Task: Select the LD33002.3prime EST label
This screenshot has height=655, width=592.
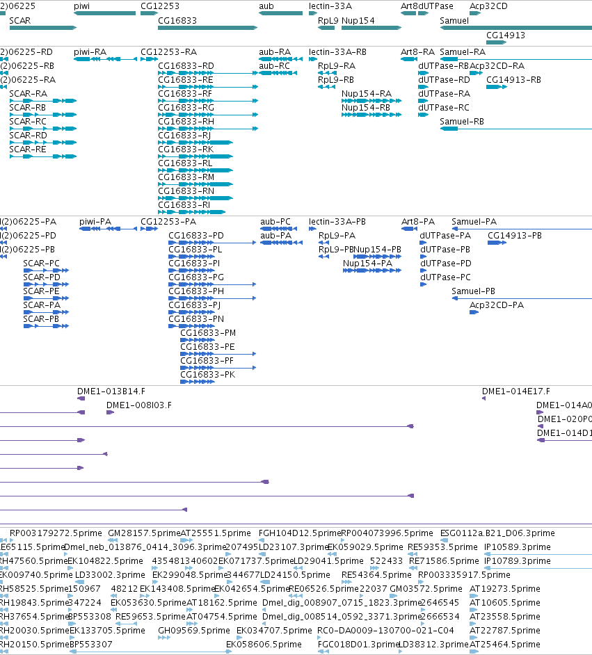Action: tap(110, 575)
